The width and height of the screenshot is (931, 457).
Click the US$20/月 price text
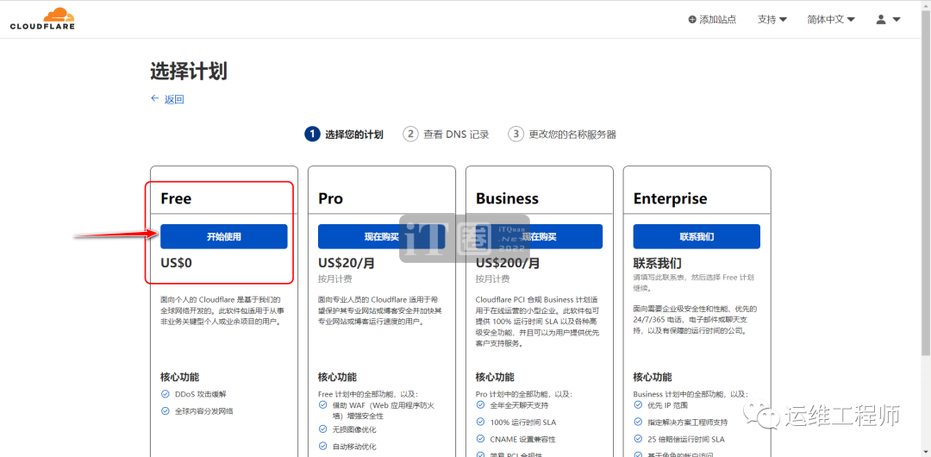pyautogui.click(x=347, y=263)
